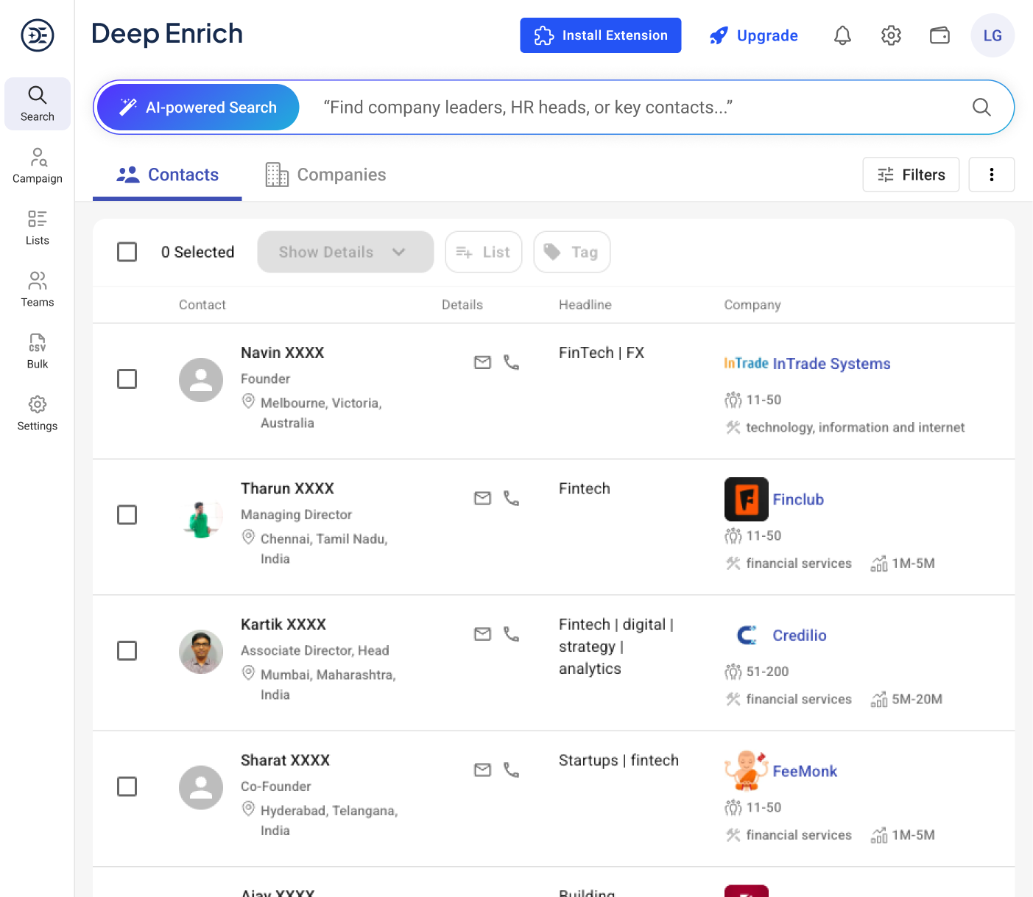Open the Bulk CSV tool
This screenshot has width=1033, height=897.
(37, 351)
